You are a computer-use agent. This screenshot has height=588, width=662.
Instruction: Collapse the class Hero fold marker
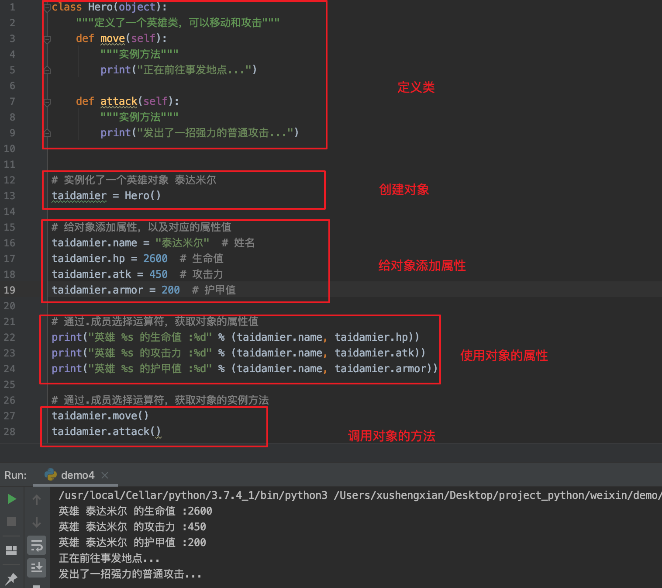pyautogui.click(x=47, y=7)
